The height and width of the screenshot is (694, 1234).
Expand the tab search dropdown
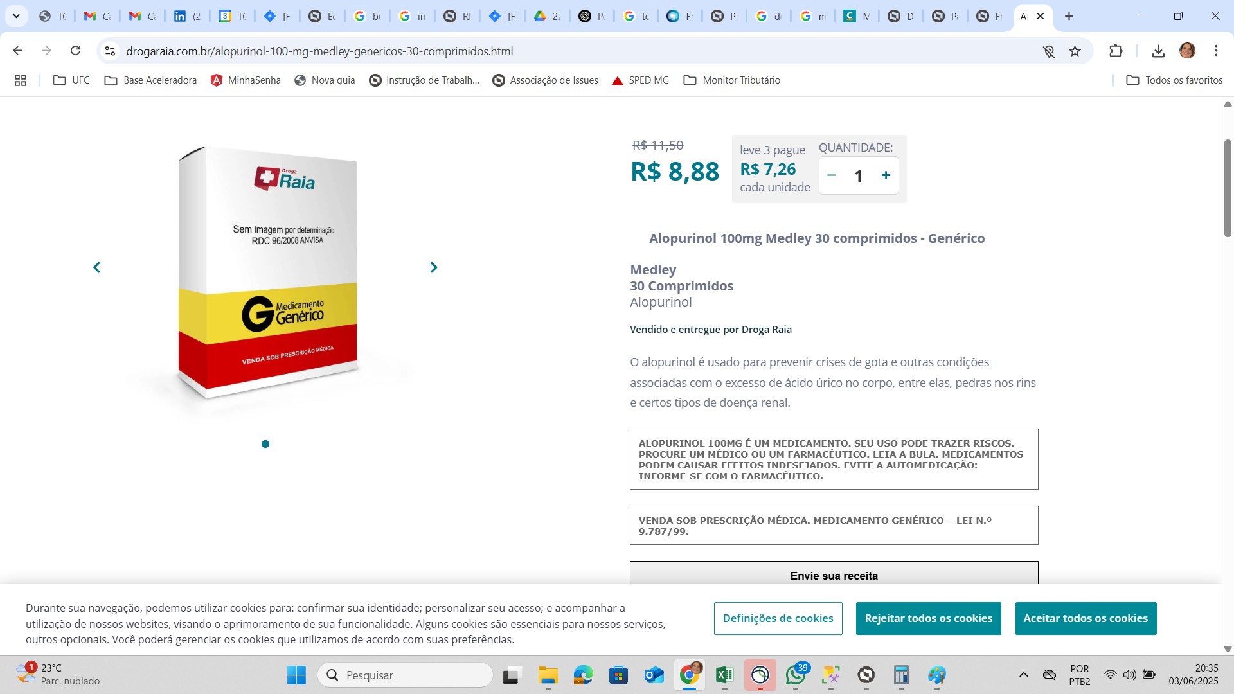[x=16, y=16]
